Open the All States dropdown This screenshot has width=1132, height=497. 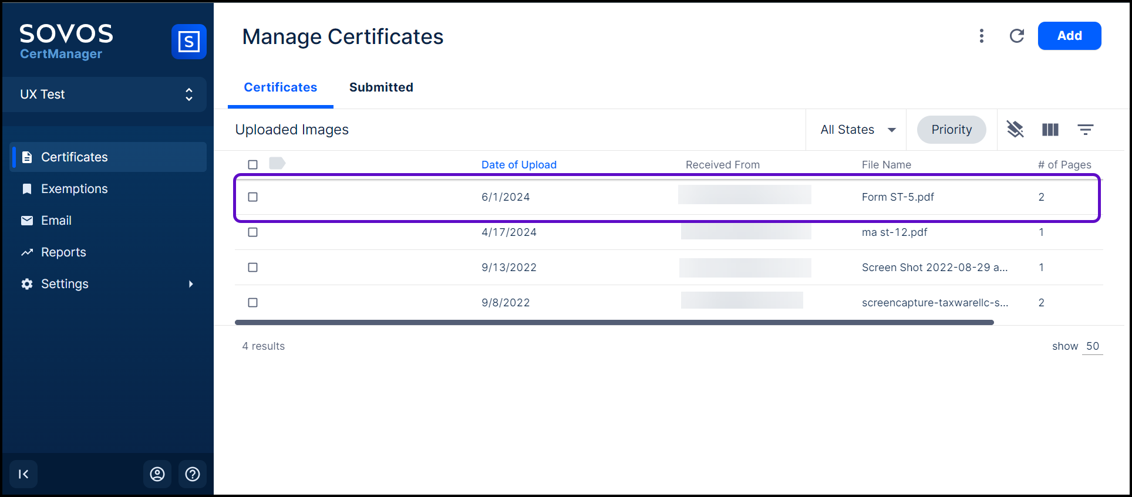click(857, 130)
